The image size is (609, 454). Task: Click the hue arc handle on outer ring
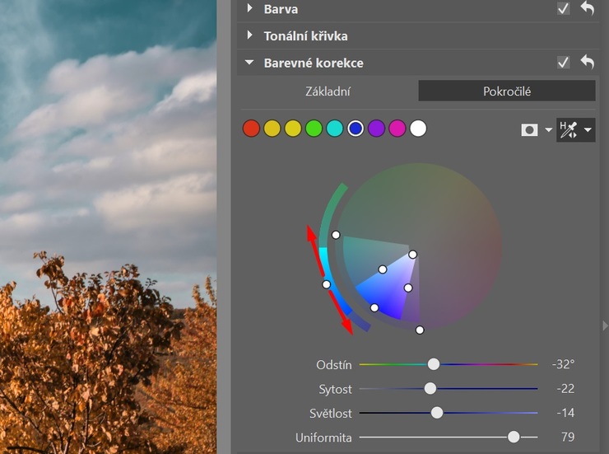tap(326, 284)
